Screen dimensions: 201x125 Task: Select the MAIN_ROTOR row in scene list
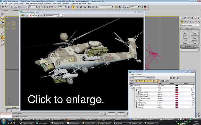162,94
